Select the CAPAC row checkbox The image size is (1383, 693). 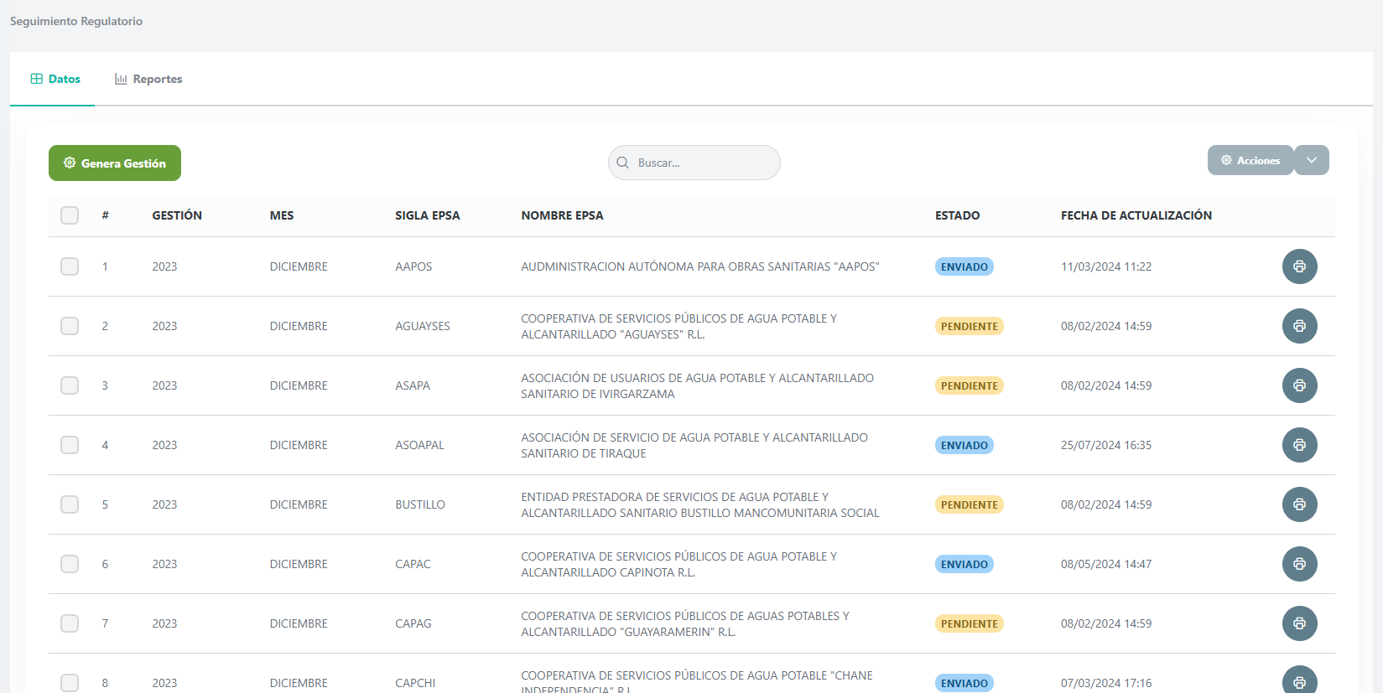(x=70, y=564)
